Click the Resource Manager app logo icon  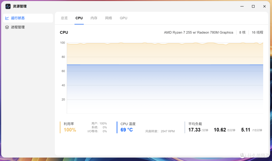pyautogui.click(x=8, y=6)
